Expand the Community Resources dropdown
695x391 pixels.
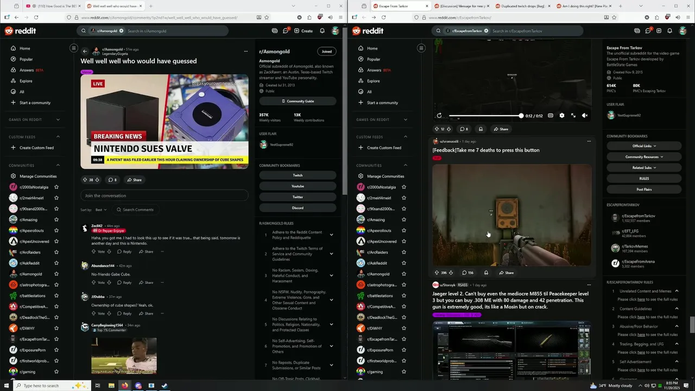click(x=644, y=157)
